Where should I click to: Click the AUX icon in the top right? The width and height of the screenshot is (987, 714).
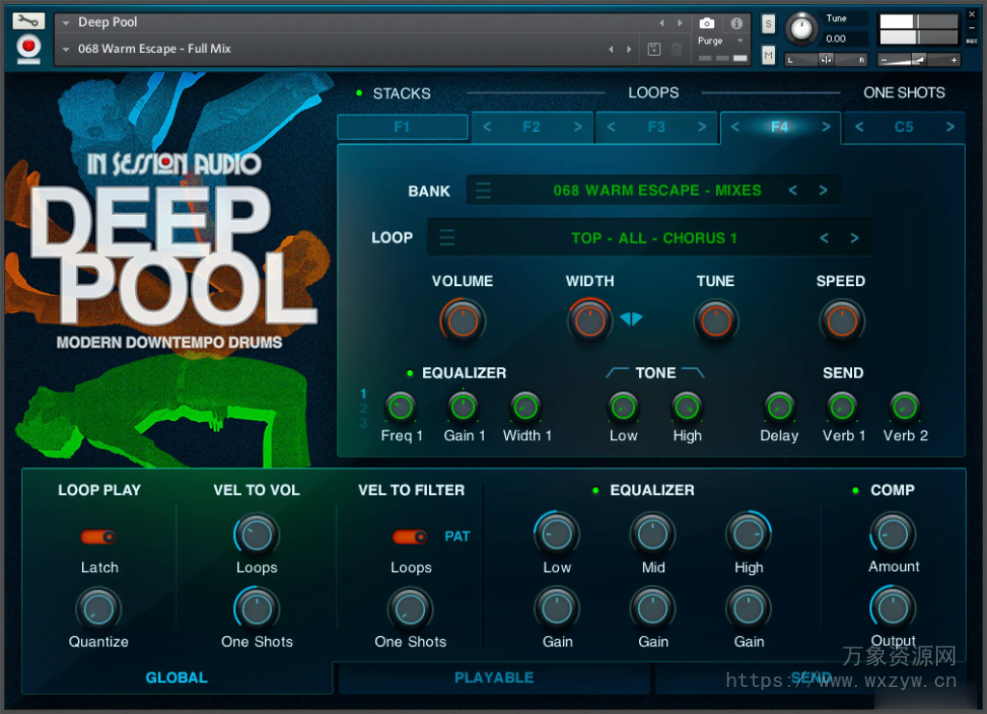[971, 40]
